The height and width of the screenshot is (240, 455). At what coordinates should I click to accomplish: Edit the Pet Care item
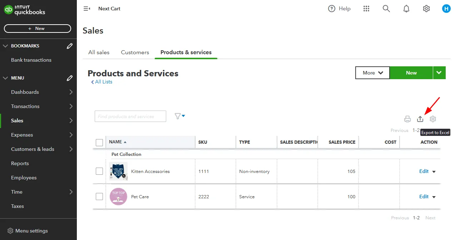[424, 196]
